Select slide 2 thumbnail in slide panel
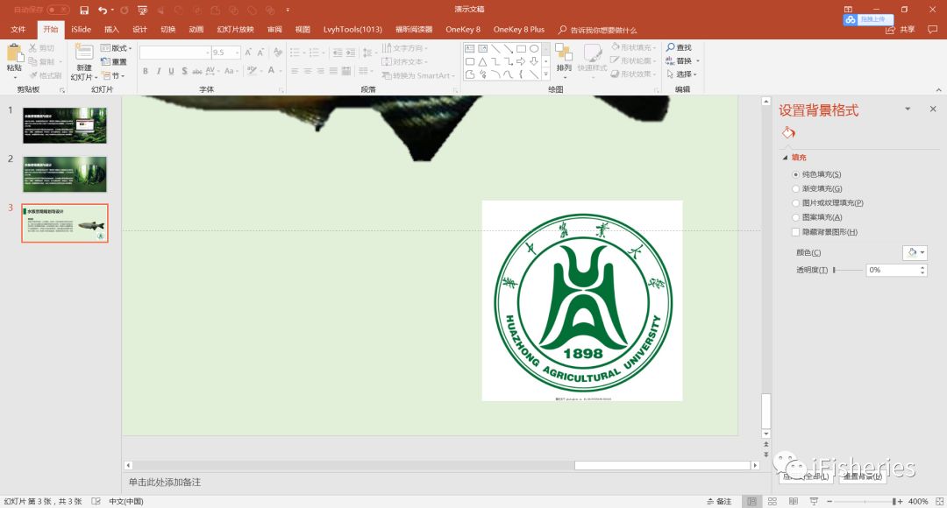Viewport: 947px width, 508px height. 64,174
